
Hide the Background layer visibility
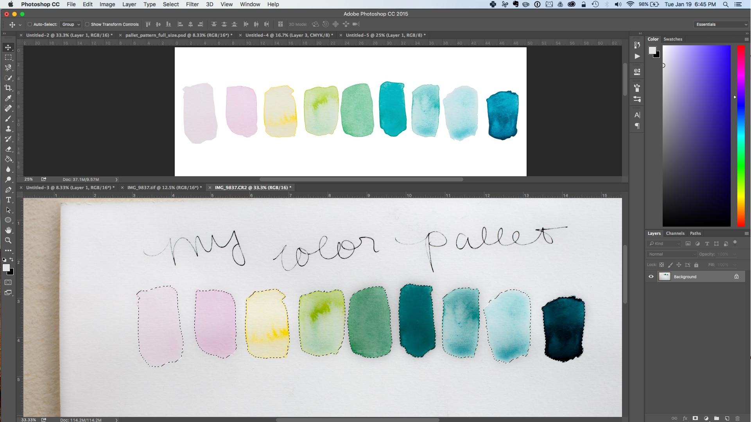pos(651,277)
